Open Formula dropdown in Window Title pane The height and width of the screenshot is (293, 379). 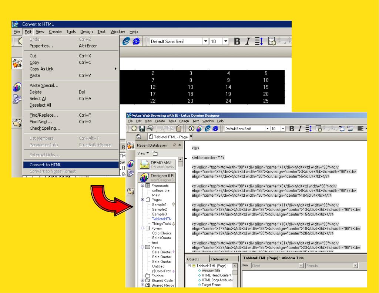[355, 266]
